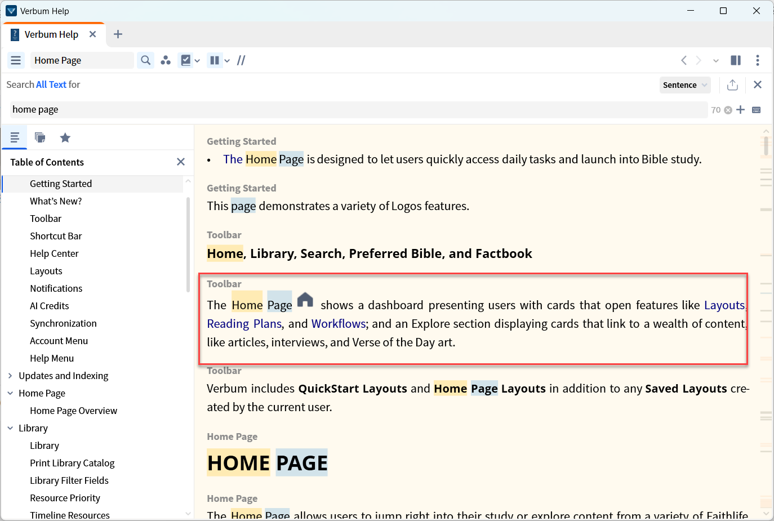Click the double-slash parallel resources icon
This screenshot has height=521, width=774.
click(241, 60)
